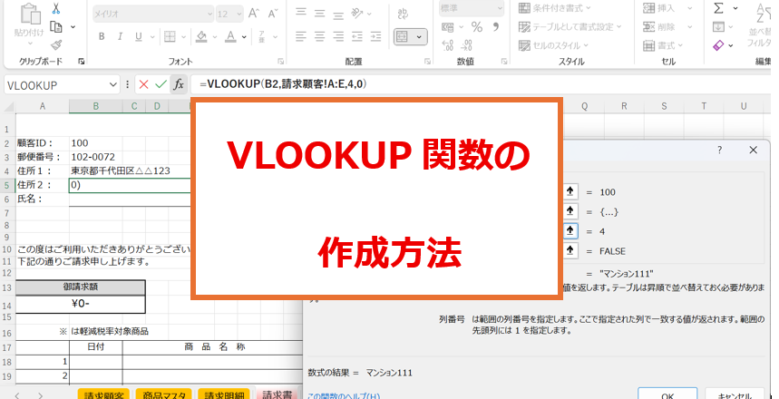Click the Insert Function fx button
This screenshot has width=779, height=399.
click(179, 84)
